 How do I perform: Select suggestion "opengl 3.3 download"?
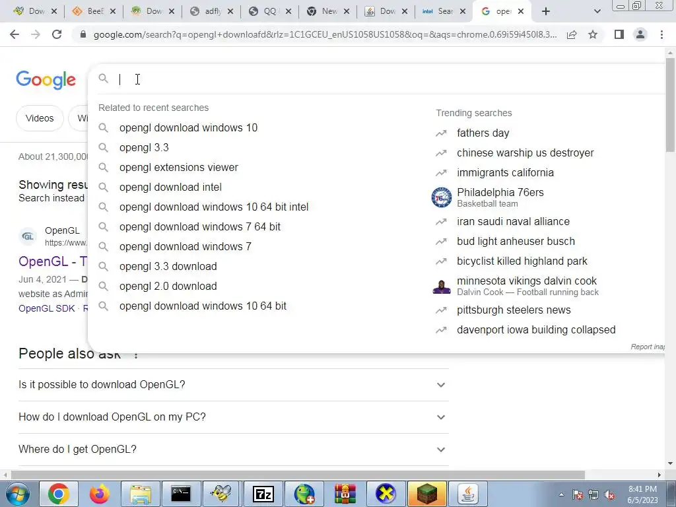coord(168,267)
